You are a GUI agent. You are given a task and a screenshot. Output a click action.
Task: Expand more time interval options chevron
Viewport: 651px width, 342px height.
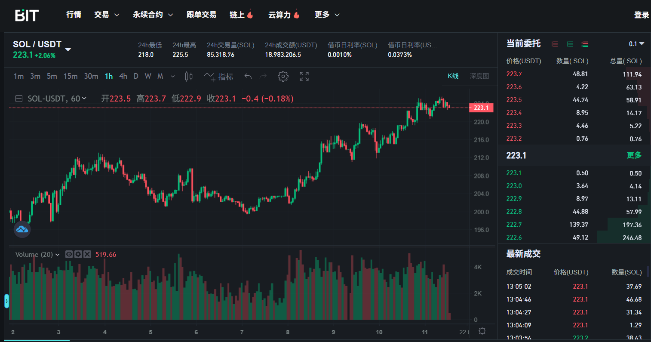[x=173, y=77]
